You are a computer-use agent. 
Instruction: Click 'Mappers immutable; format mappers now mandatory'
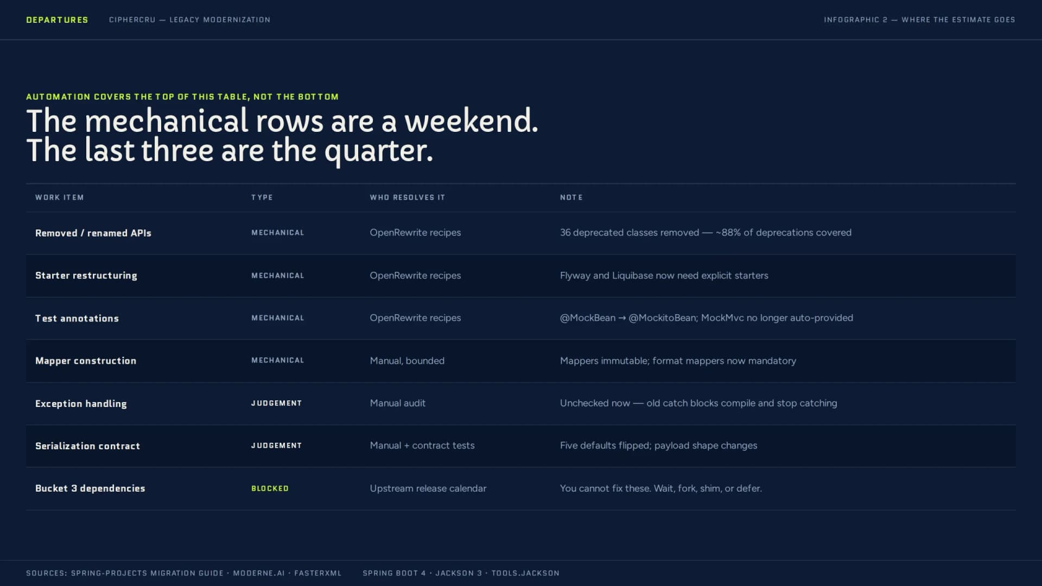pyautogui.click(x=678, y=361)
